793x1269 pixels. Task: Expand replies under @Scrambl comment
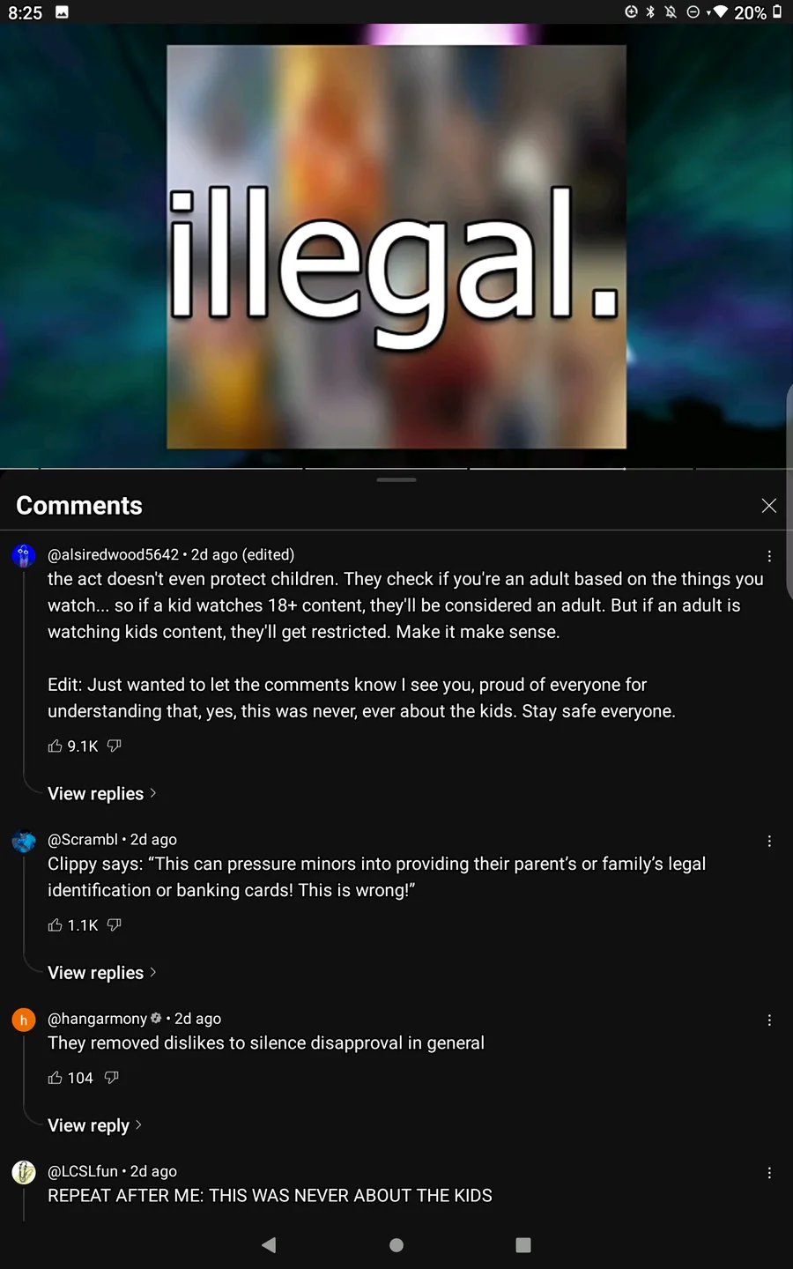coord(101,972)
